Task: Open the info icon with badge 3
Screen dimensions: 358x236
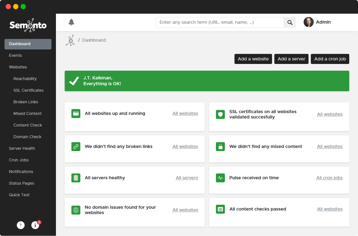Action: [35, 225]
